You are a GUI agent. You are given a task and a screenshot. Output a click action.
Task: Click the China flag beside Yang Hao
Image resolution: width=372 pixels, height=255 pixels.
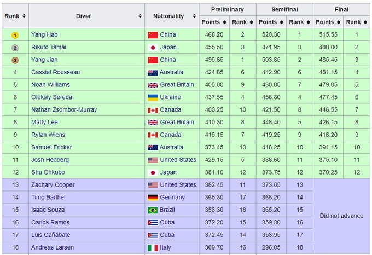(x=153, y=35)
